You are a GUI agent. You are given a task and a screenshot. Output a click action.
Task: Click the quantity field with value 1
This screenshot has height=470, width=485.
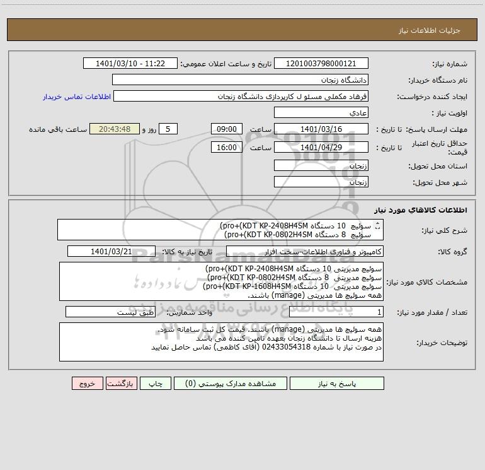tap(336, 312)
